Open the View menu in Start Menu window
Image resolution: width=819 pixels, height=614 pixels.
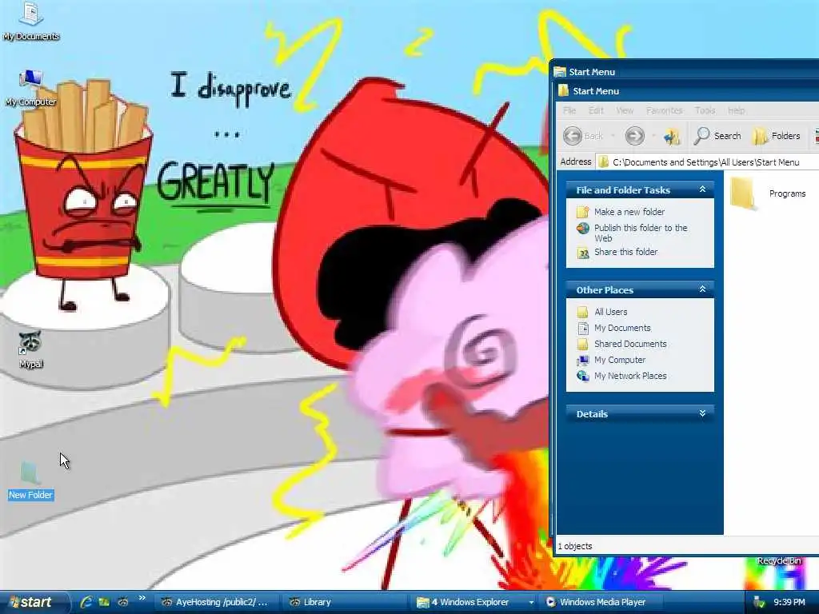coord(625,110)
